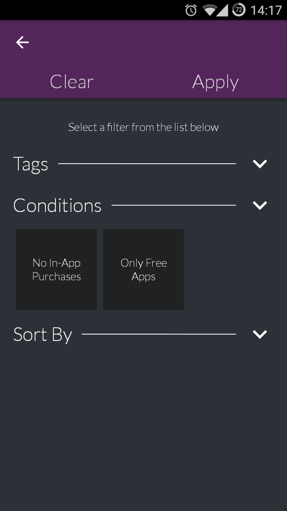Enable the Only Free Apps filter
This screenshot has height=511, width=287.
click(x=143, y=269)
